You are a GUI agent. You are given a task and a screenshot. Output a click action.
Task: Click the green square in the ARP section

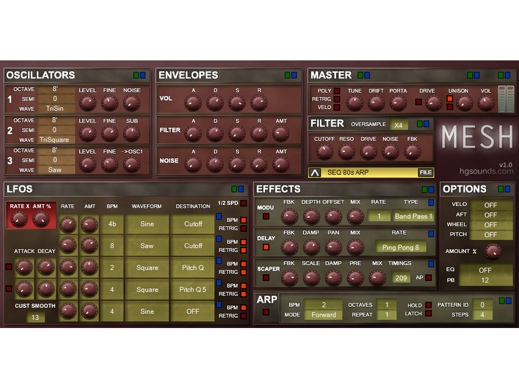[x=502, y=301]
